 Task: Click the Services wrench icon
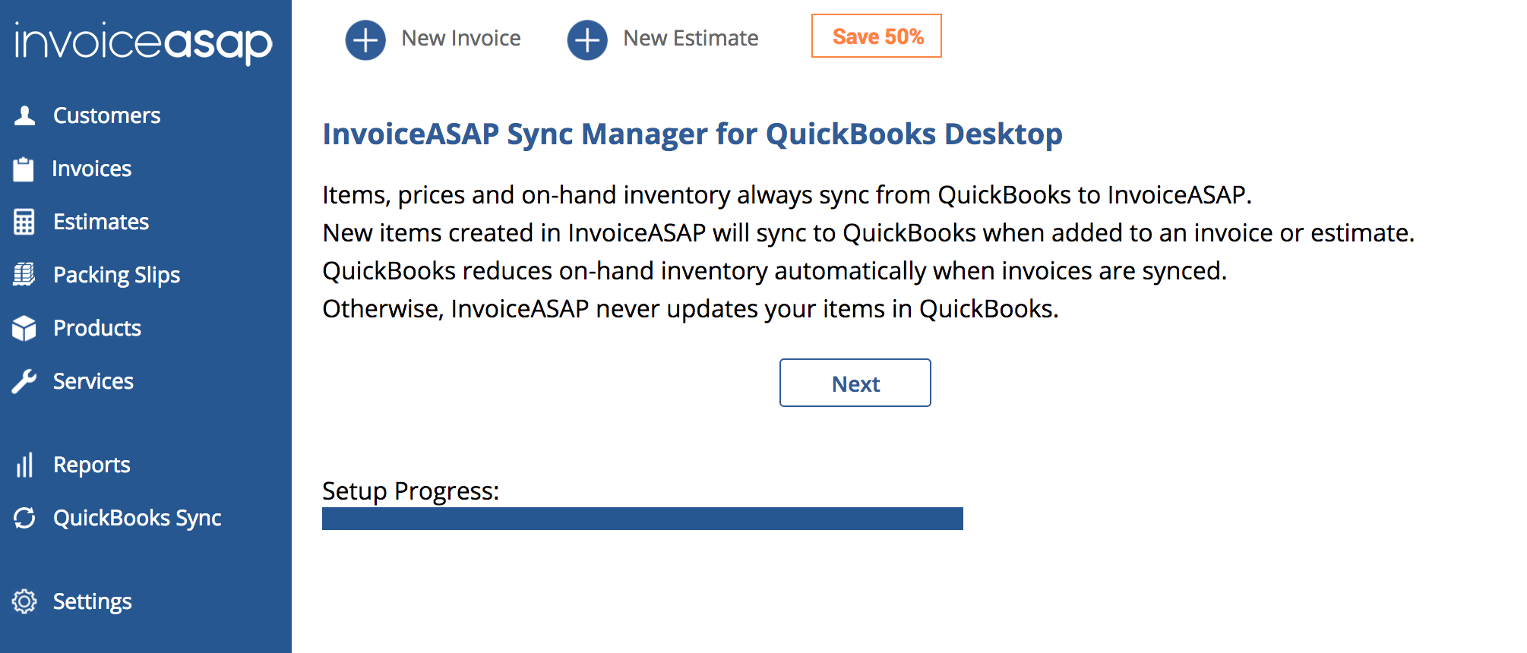point(24,381)
